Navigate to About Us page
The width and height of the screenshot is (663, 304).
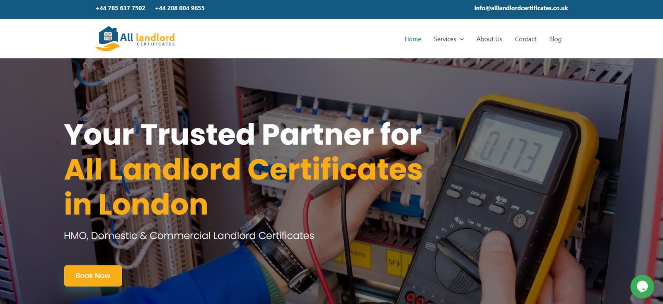click(489, 39)
